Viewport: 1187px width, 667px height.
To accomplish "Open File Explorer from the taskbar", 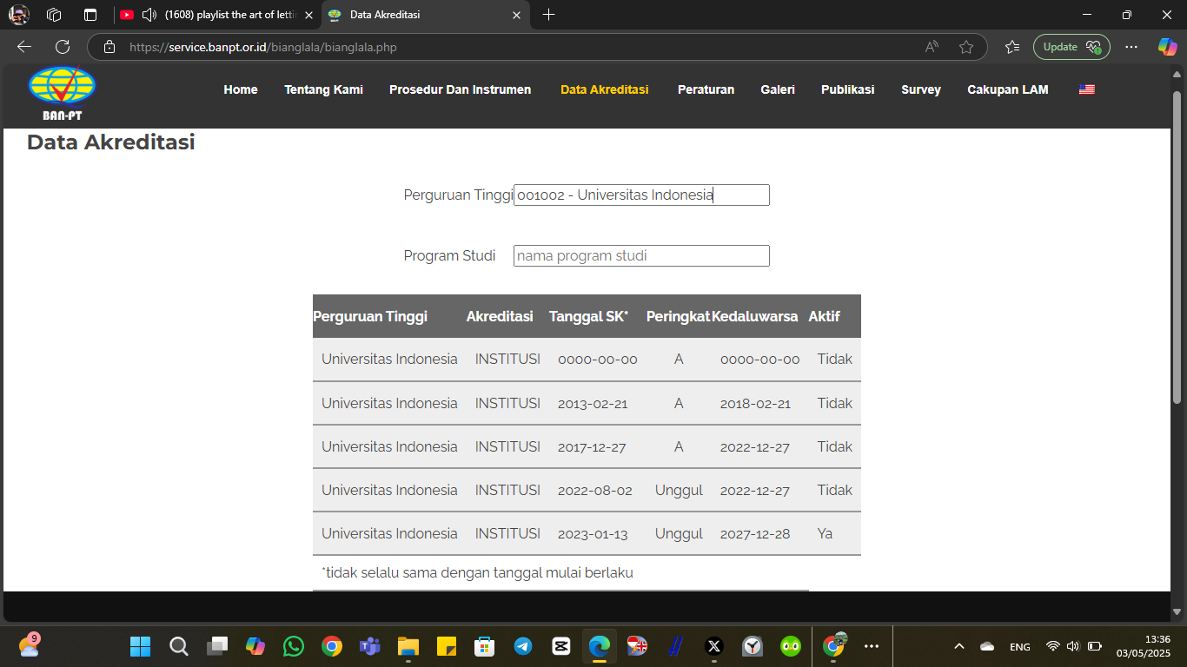I will coord(408,646).
